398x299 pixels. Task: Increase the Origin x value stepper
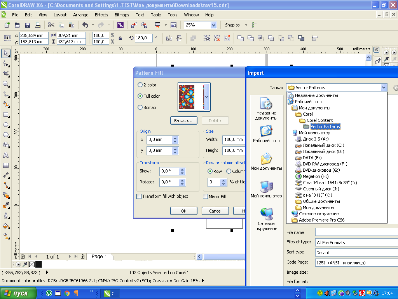point(175,138)
